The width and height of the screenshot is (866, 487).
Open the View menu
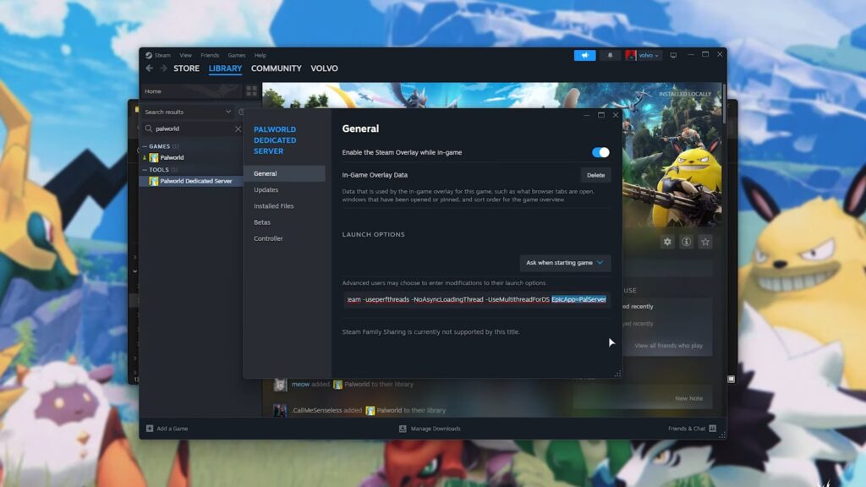(x=185, y=55)
